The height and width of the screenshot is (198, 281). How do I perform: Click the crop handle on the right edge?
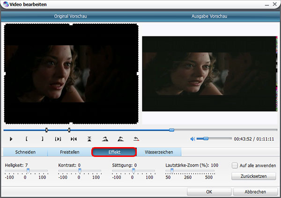[x=138, y=74]
